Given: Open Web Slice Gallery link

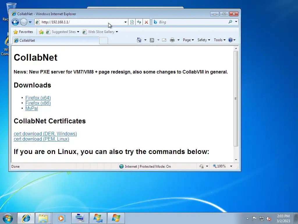Looking at the screenshot, I should (x=100, y=32).
